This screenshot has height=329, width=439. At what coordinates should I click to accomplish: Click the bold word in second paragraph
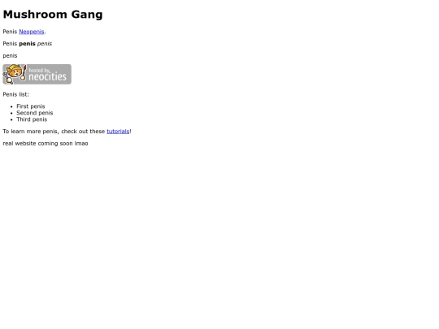[x=27, y=44]
